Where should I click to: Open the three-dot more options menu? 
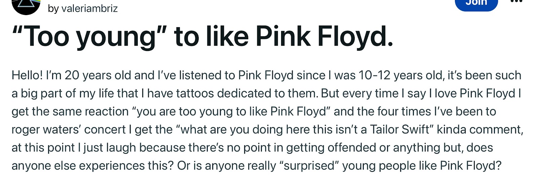[516, 2]
